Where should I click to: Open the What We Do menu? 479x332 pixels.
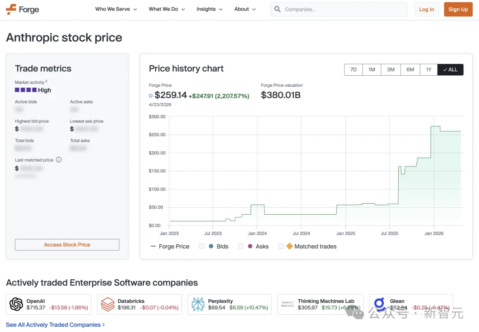click(166, 9)
